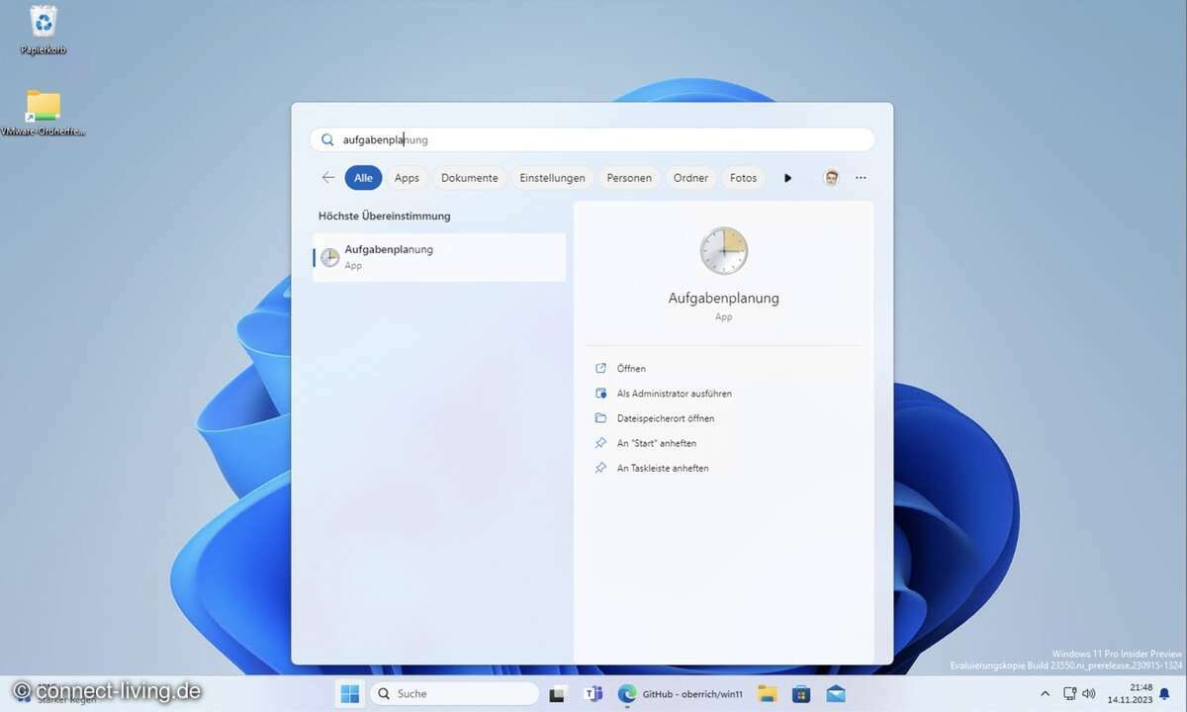
Task: Show more filters with the play arrow
Action: coord(788,178)
